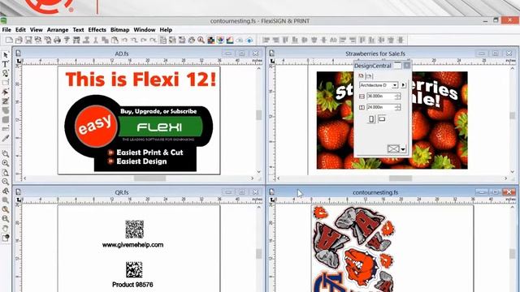The height and width of the screenshot is (292, 520).
Task: Open the color swatch table toolbar icon
Action: [211, 40]
